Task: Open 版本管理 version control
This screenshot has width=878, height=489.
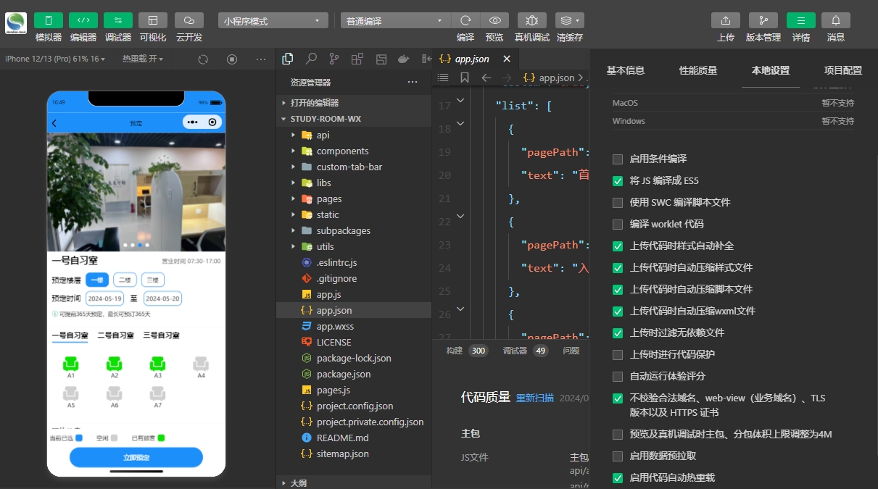Action: click(x=763, y=20)
